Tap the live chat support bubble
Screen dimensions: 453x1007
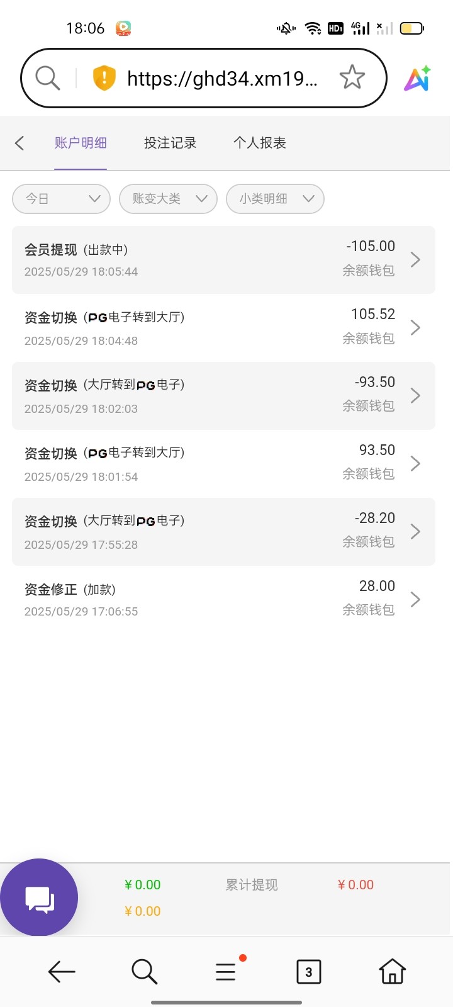pos(39,897)
